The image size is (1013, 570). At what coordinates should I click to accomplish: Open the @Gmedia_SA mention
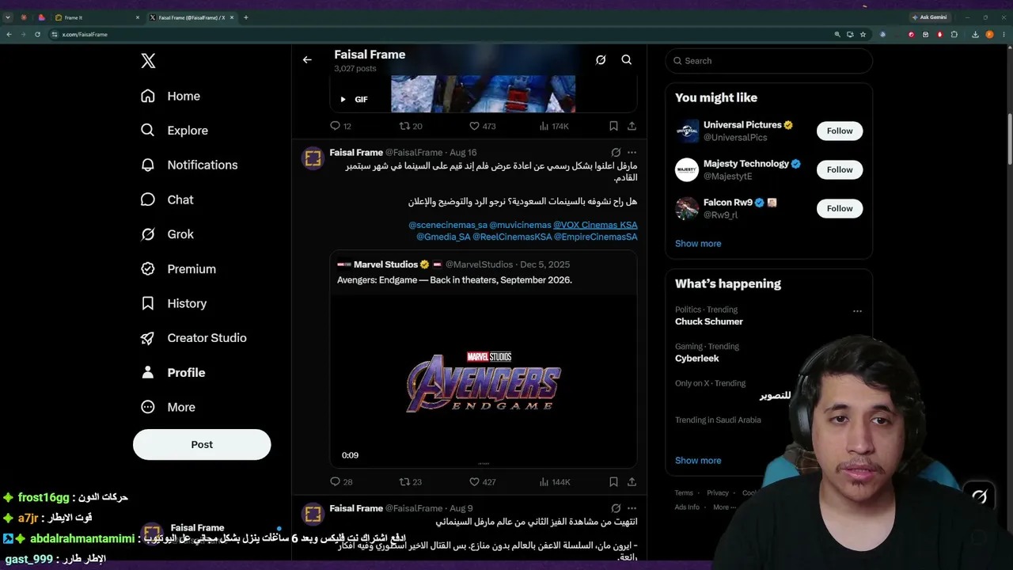tap(443, 237)
